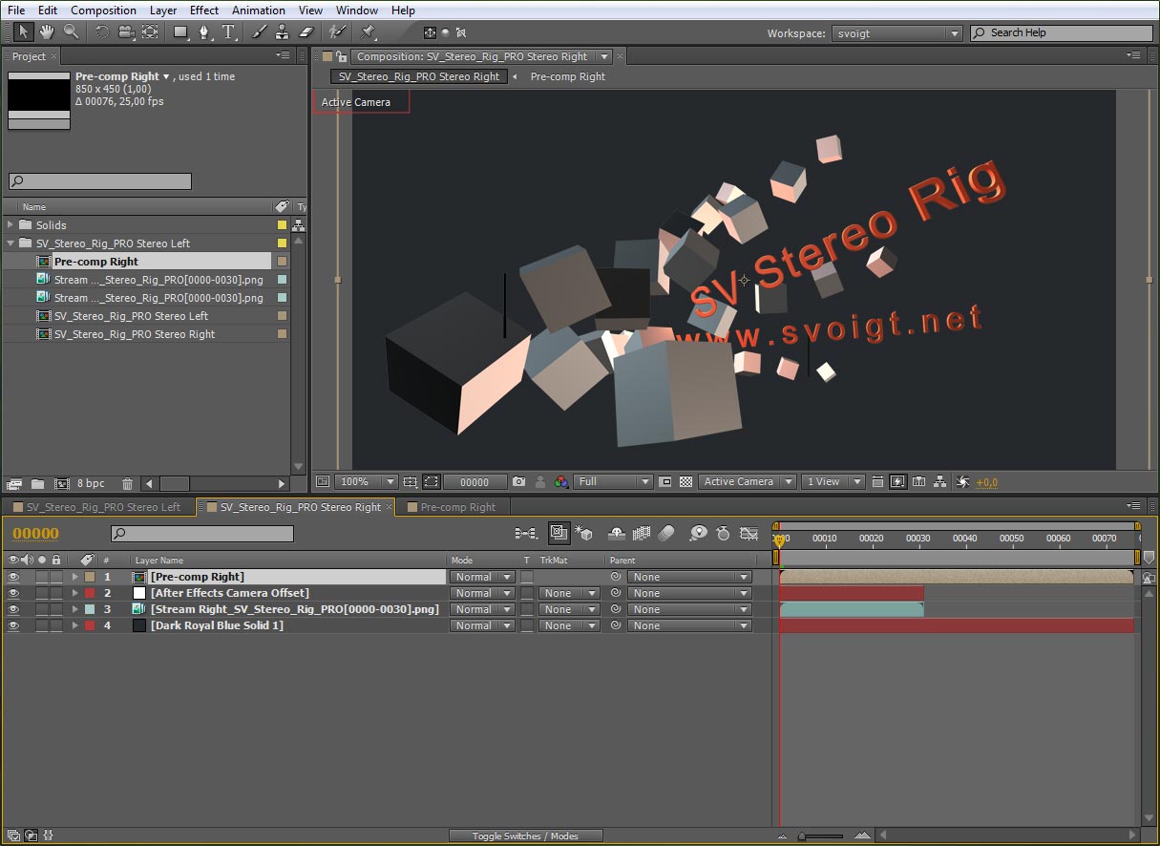1160x846 pixels.
Task: Open the Layer menu
Action: 162,11
